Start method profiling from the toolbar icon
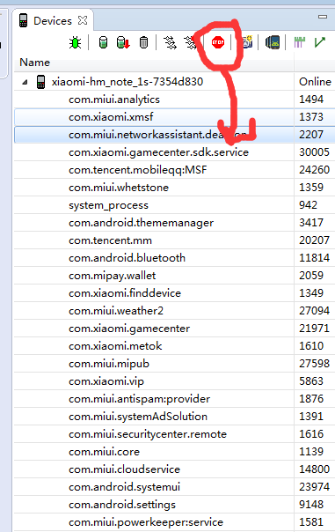Viewport: 335px width, 532px height. point(191,43)
